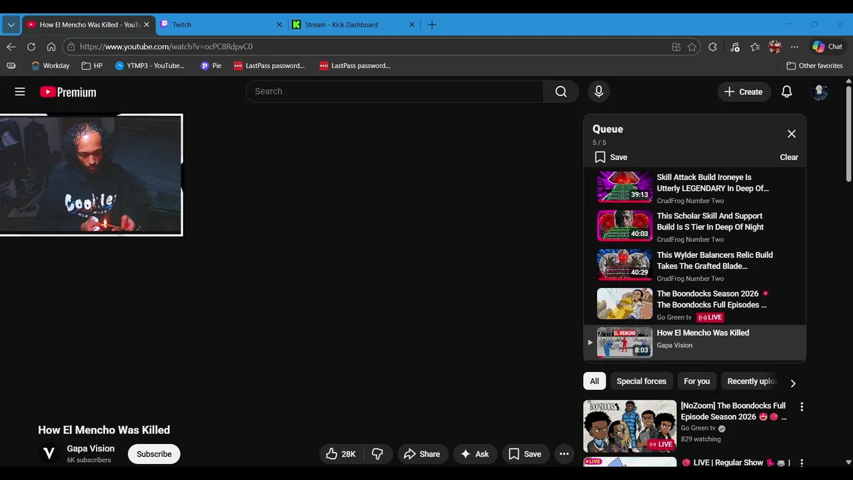The width and height of the screenshot is (853, 480).
Task: Open options for NoZoom Boondocks recommendation
Action: click(x=802, y=407)
